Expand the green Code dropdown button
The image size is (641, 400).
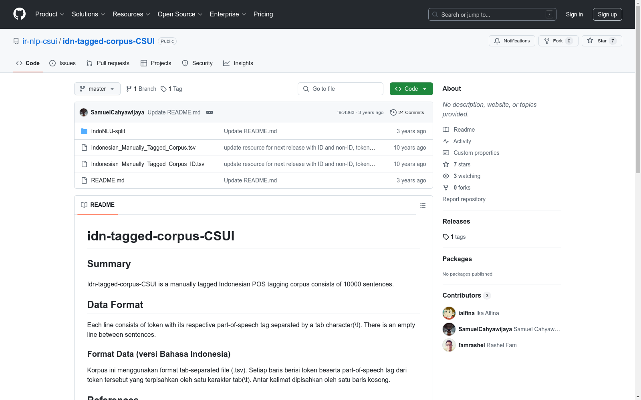[411, 89]
